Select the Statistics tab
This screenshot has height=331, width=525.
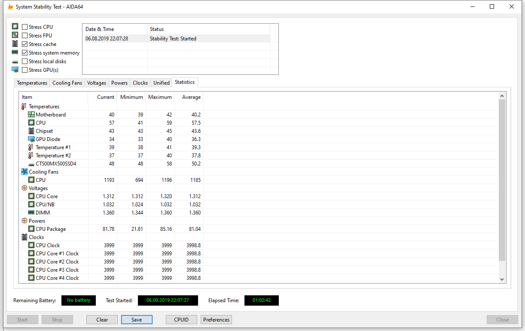[185, 82]
